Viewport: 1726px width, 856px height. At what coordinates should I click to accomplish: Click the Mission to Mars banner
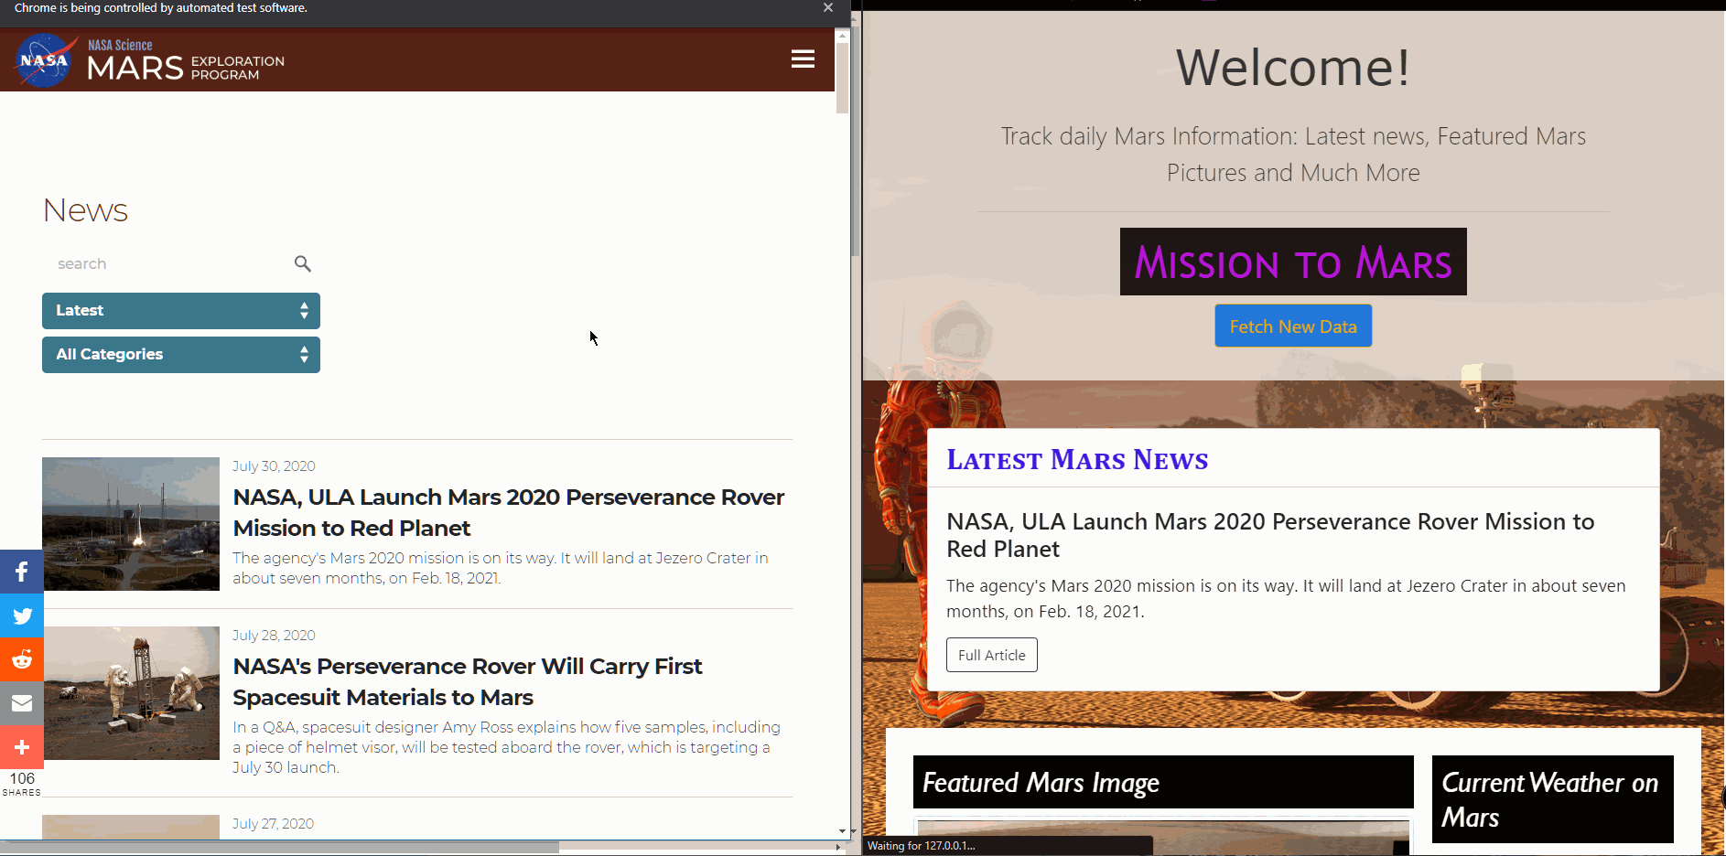point(1293,262)
